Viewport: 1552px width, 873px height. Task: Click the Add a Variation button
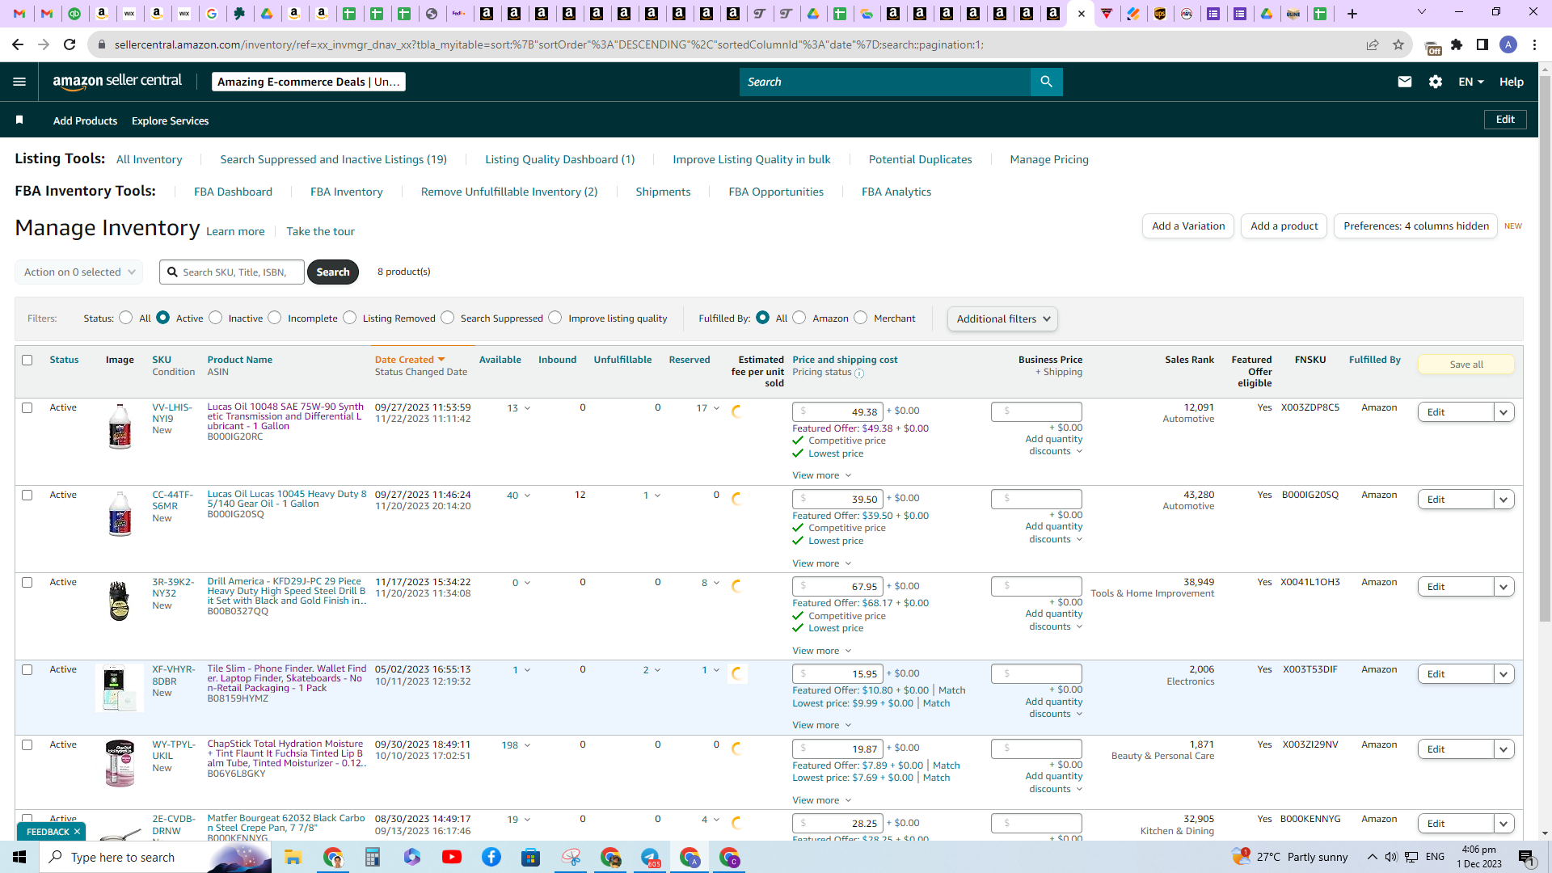(x=1187, y=226)
